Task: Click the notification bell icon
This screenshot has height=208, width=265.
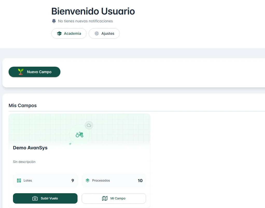Action: click(x=54, y=21)
